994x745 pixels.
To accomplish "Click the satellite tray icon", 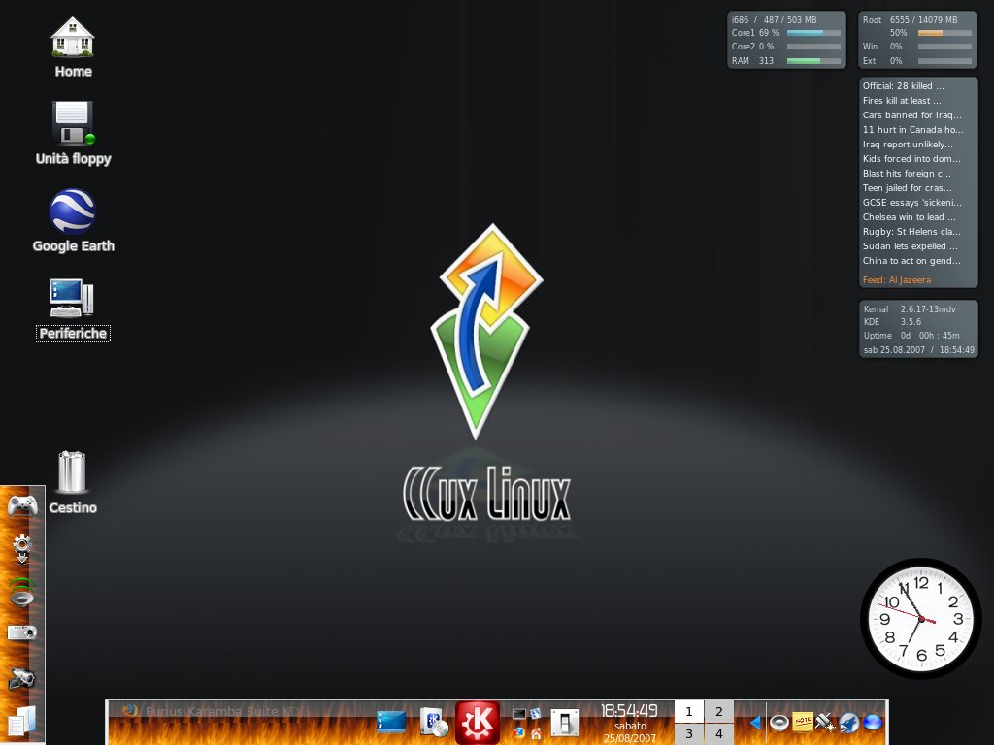I will click(825, 722).
